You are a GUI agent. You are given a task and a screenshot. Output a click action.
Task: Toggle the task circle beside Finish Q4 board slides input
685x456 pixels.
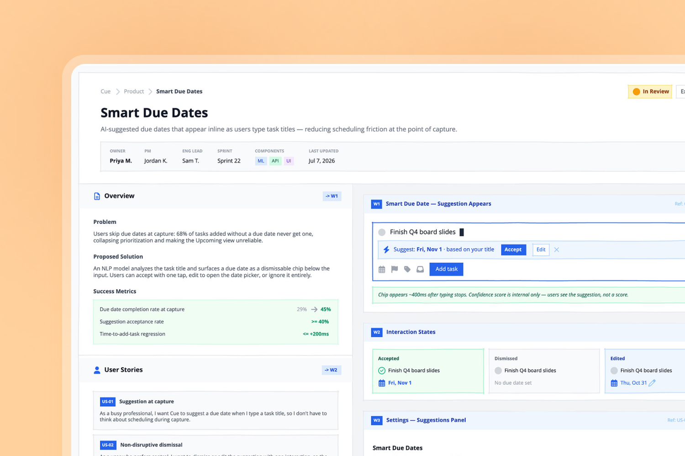coord(382,232)
